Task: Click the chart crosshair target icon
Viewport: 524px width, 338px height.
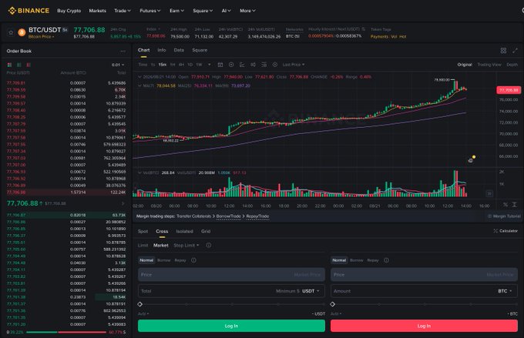Action: (x=231, y=65)
